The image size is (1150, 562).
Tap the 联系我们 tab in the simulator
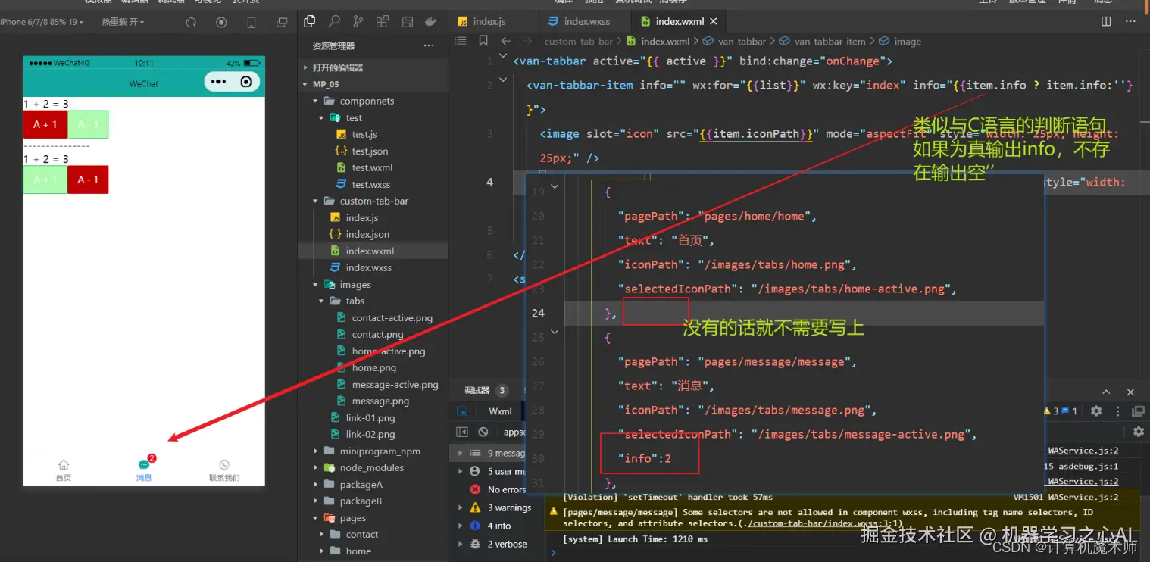coord(224,470)
